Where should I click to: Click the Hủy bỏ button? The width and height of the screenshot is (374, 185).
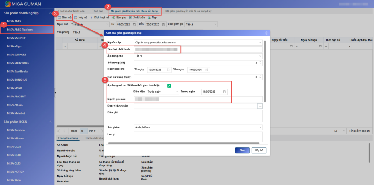coord(259,150)
